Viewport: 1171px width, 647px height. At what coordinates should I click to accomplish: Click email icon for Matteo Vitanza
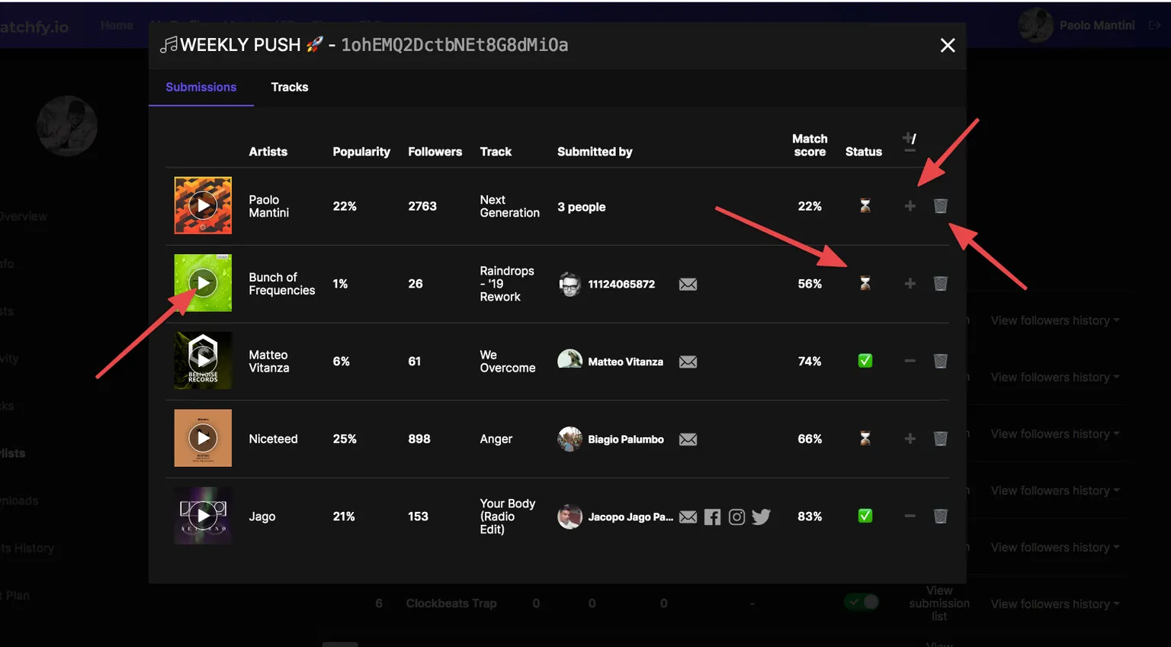click(x=688, y=362)
